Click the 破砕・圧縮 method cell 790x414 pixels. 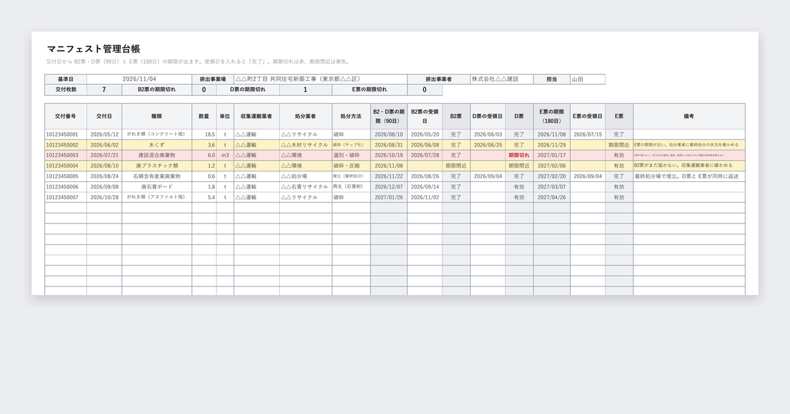click(x=351, y=166)
